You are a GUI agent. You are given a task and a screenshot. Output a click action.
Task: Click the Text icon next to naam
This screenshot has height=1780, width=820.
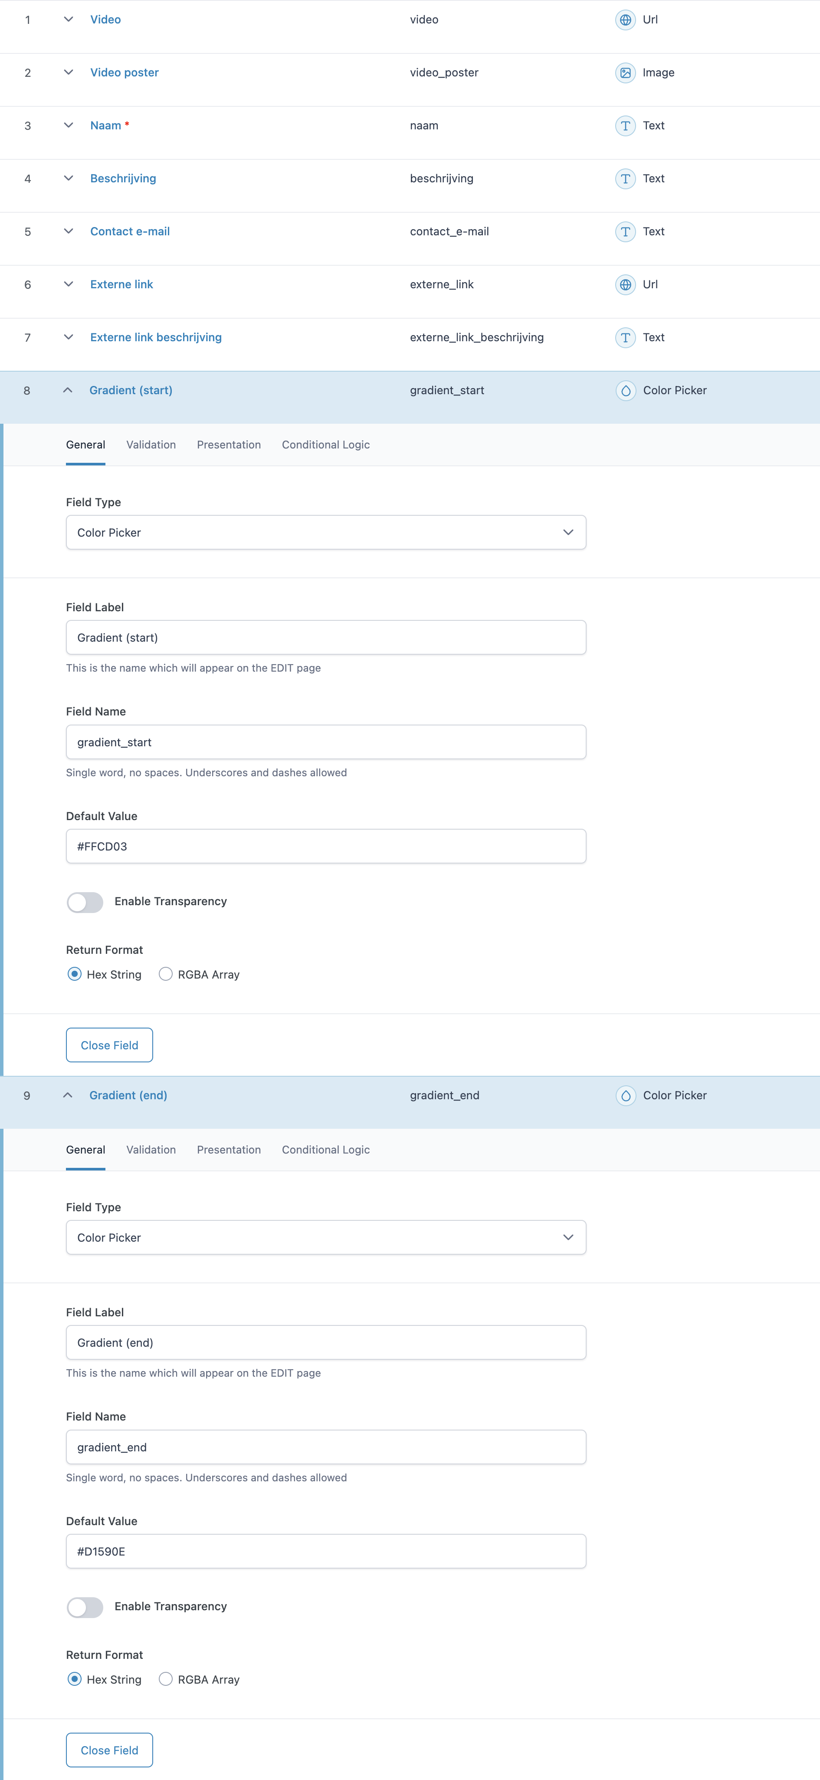[625, 126]
